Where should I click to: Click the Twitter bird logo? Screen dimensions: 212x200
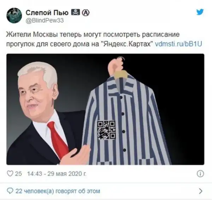(x=200, y=12)
